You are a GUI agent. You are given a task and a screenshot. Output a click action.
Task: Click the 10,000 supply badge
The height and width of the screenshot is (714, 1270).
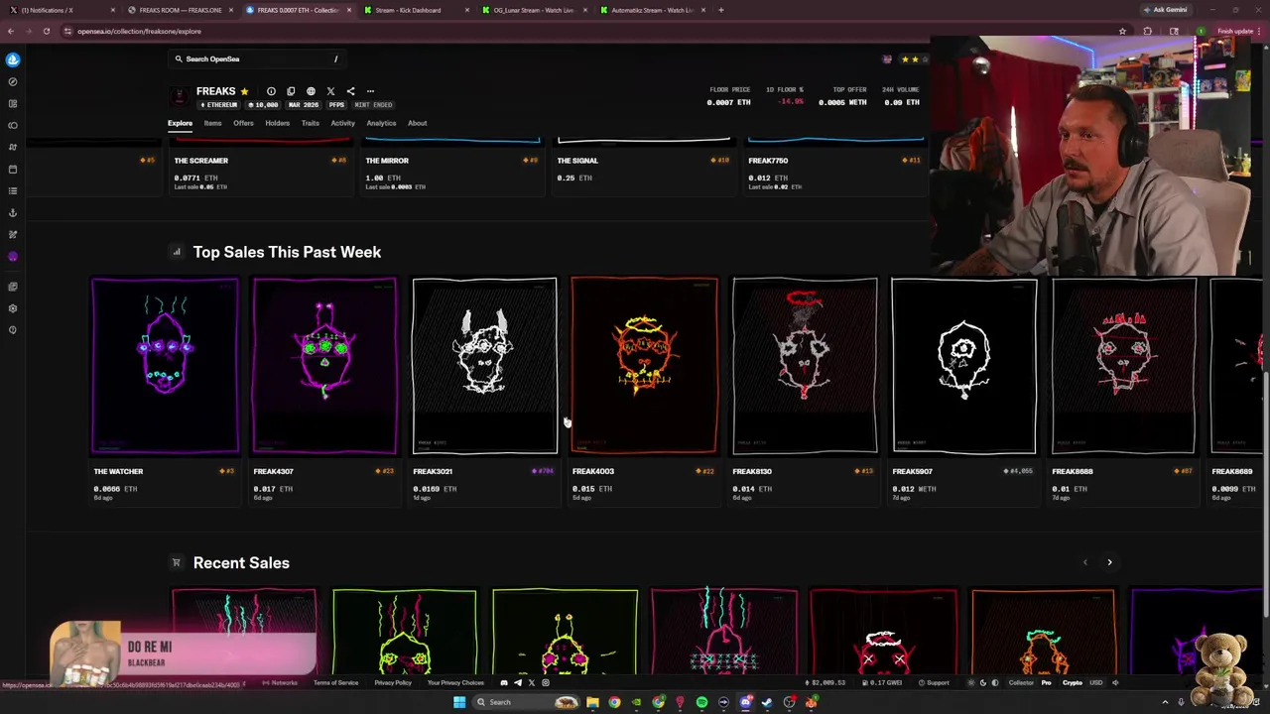(x=263, y=105)
